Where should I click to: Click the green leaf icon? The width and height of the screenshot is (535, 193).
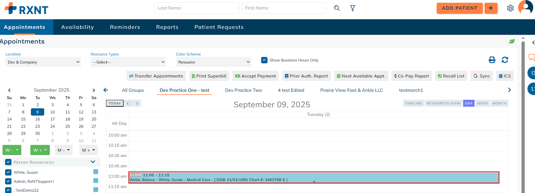pyautogui.click(x=512, y=41)
